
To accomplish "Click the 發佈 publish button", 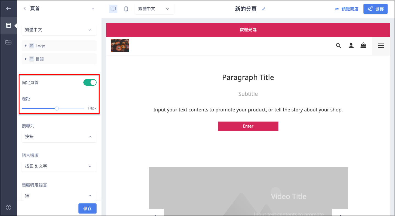I will click(x=376, y=9).
